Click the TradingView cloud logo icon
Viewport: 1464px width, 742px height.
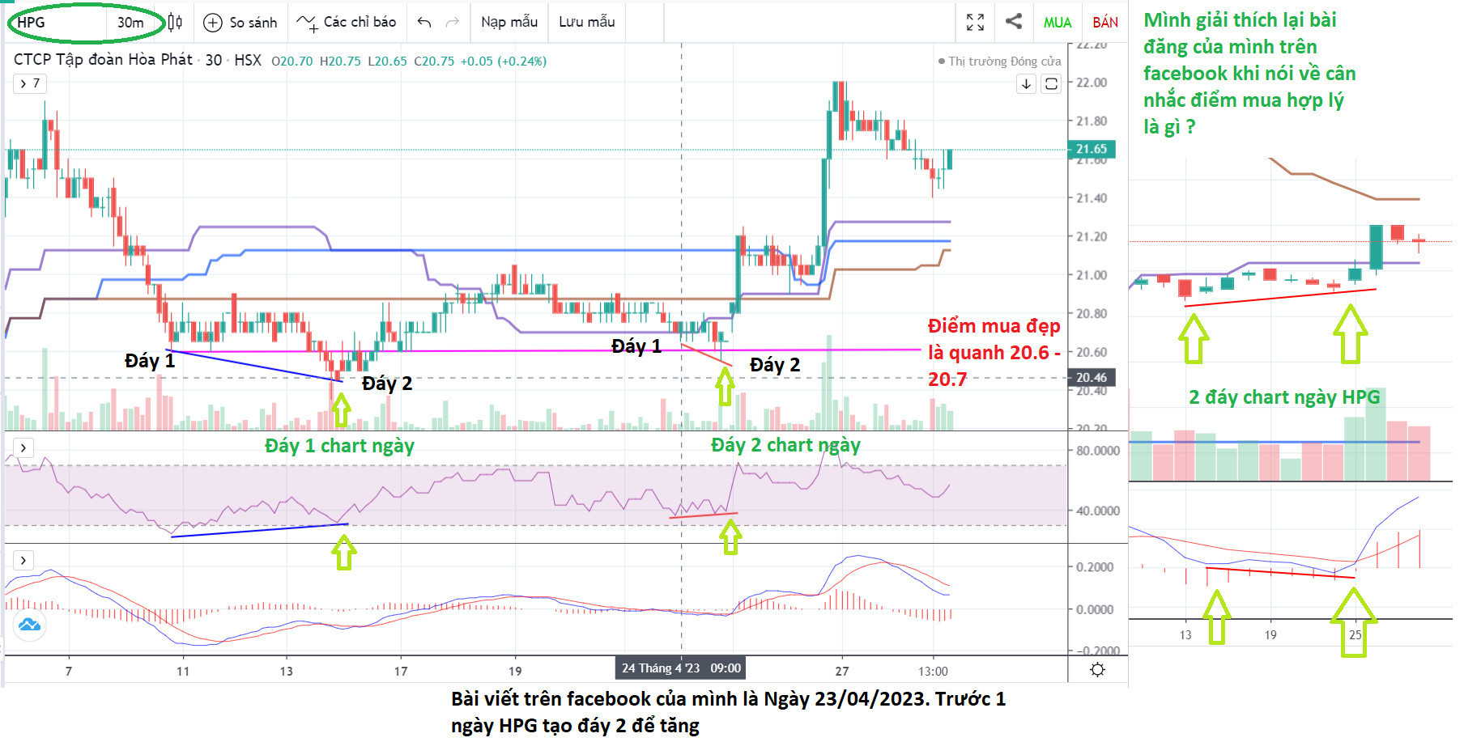click(x=29, y=625)
